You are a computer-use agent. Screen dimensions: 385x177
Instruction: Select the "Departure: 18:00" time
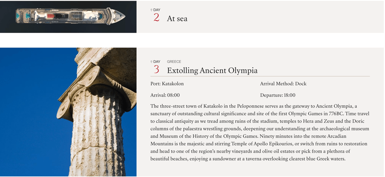pyautogui.click(x=278, y=95)
